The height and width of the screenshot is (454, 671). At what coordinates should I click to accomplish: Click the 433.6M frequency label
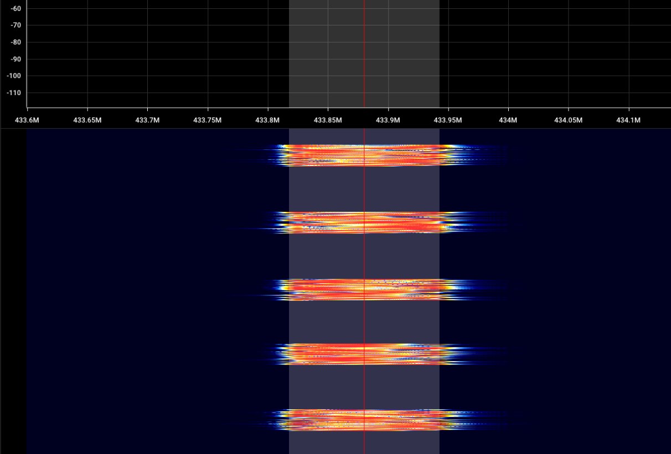tap(27, 120)
